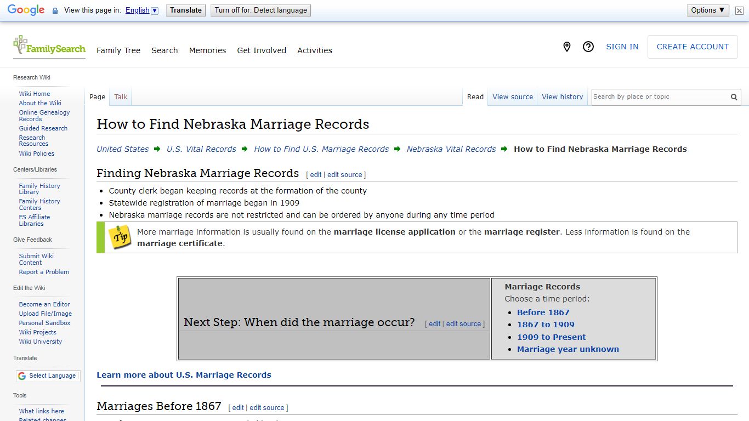
Task: Click the yellow Tip sticky note icon
Action: point(120,237)
